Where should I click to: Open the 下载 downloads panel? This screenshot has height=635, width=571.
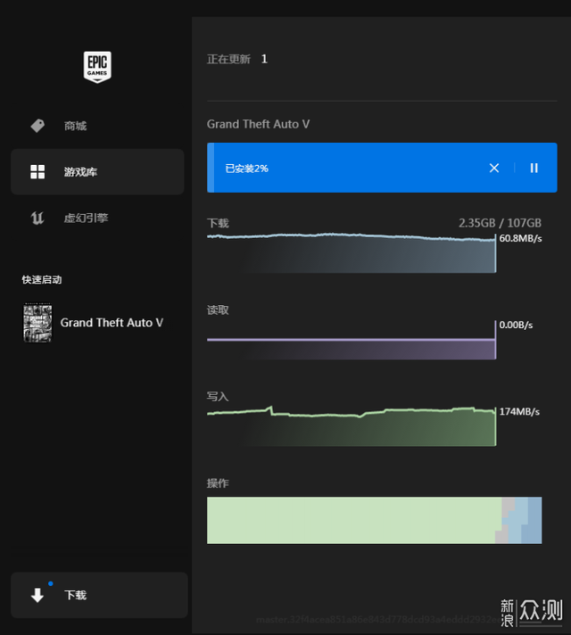[x=99, y=595]
